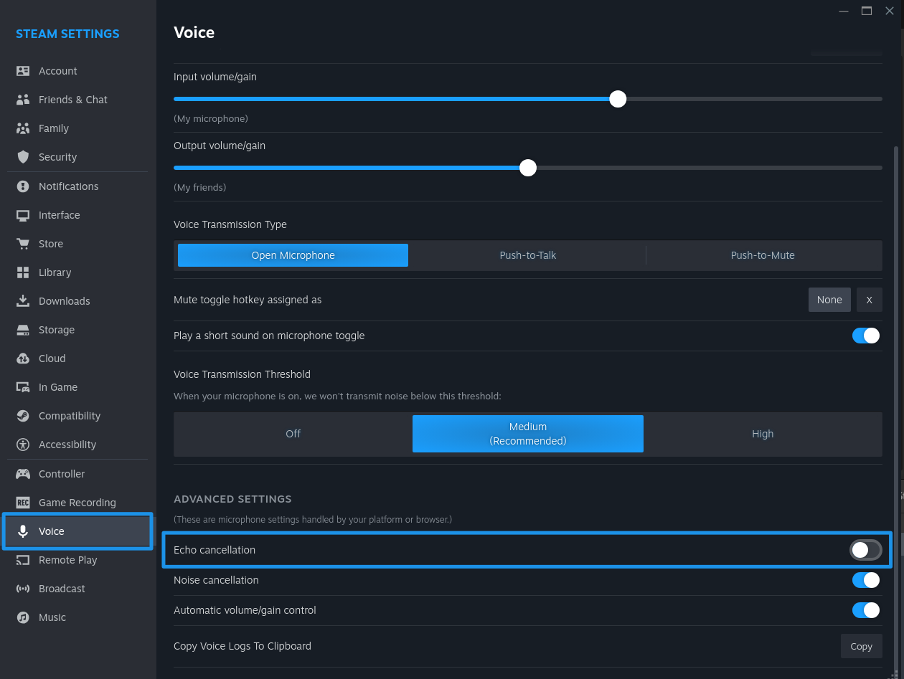Click the Interface monitor icon
Viewport: 904px width, 679px height.
pyautogui.click(x=23, y=215)
